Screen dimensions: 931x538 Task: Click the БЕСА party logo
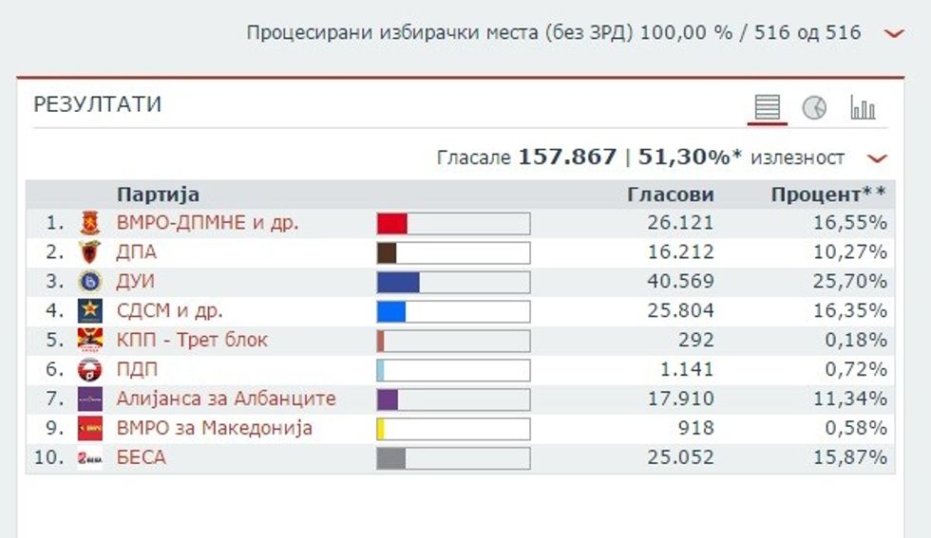point(89,458)
